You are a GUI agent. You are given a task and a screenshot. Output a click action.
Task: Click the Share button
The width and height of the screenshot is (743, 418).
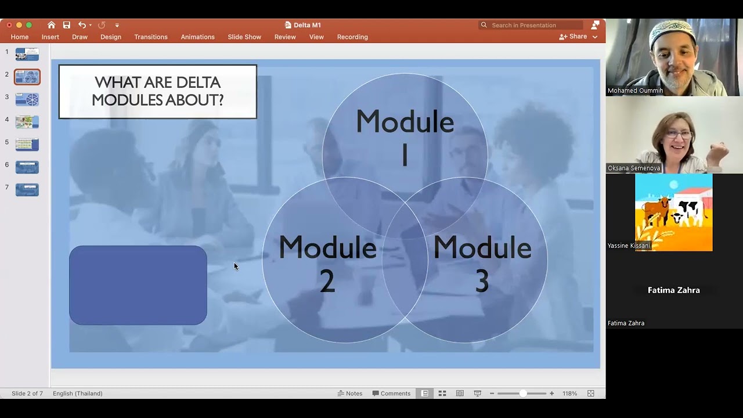pos(573,37)
